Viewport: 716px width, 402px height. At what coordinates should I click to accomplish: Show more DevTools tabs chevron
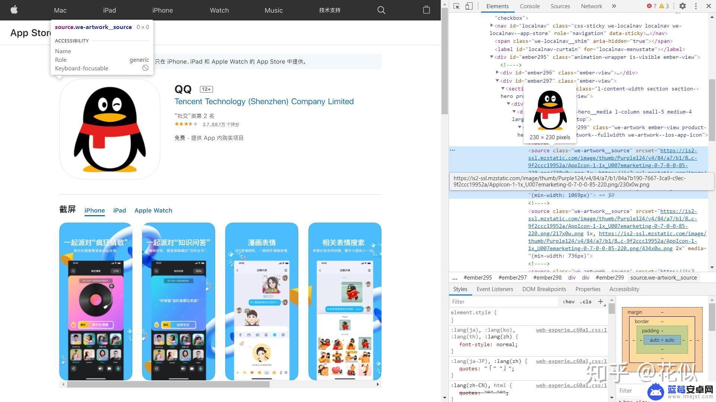coord(614,6)
